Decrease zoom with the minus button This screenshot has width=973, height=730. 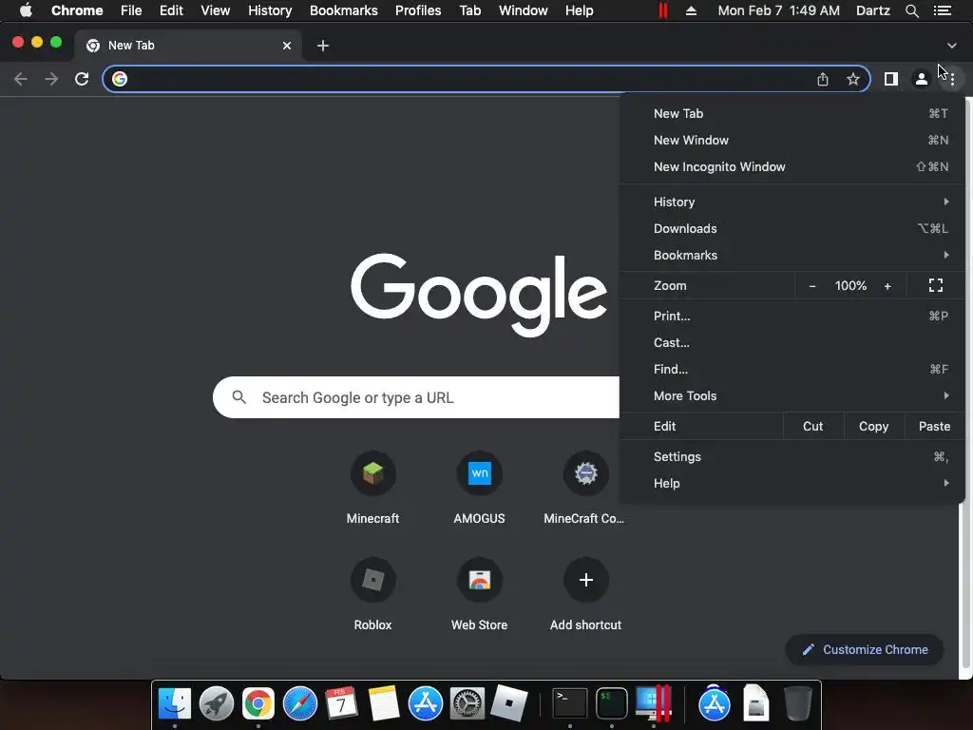812,285
